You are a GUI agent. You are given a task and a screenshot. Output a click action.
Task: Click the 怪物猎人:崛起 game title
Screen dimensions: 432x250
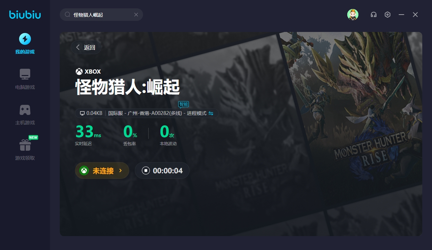point(128,87)
